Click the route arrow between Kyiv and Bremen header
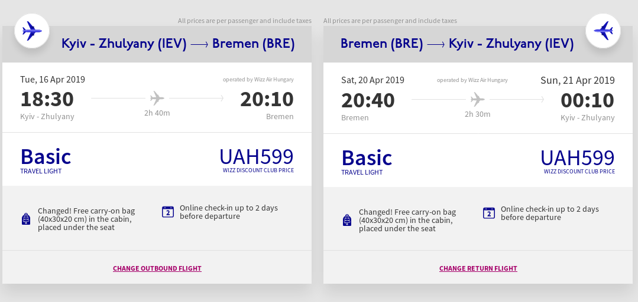The width and height of the screenshot is (638, 302). point(199,44)
